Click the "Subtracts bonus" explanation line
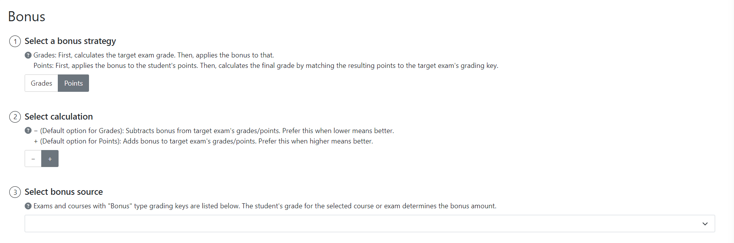This screenshot has width=734, height=243. tap(214, 131)
